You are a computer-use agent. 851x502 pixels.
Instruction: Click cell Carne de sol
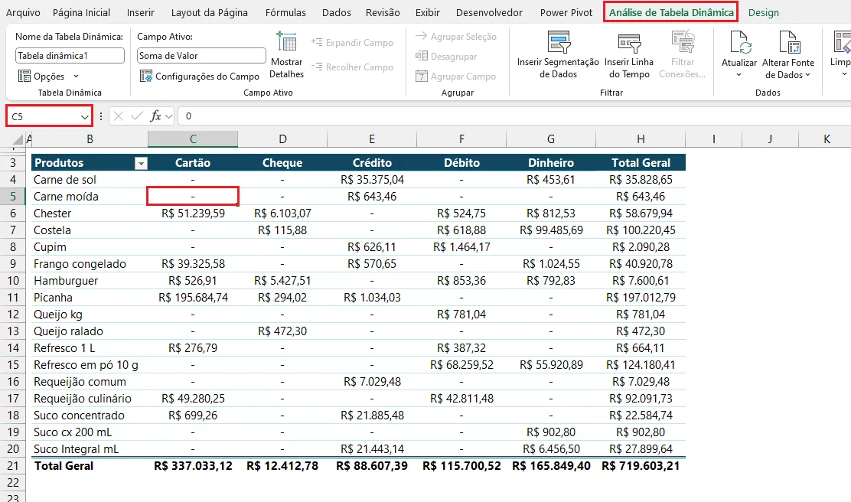tap(90, 180)
